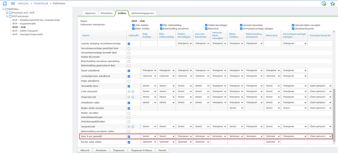The image size is (338, 153).
Task: Go to the home page icon
Action: click(x=5, y=3)
